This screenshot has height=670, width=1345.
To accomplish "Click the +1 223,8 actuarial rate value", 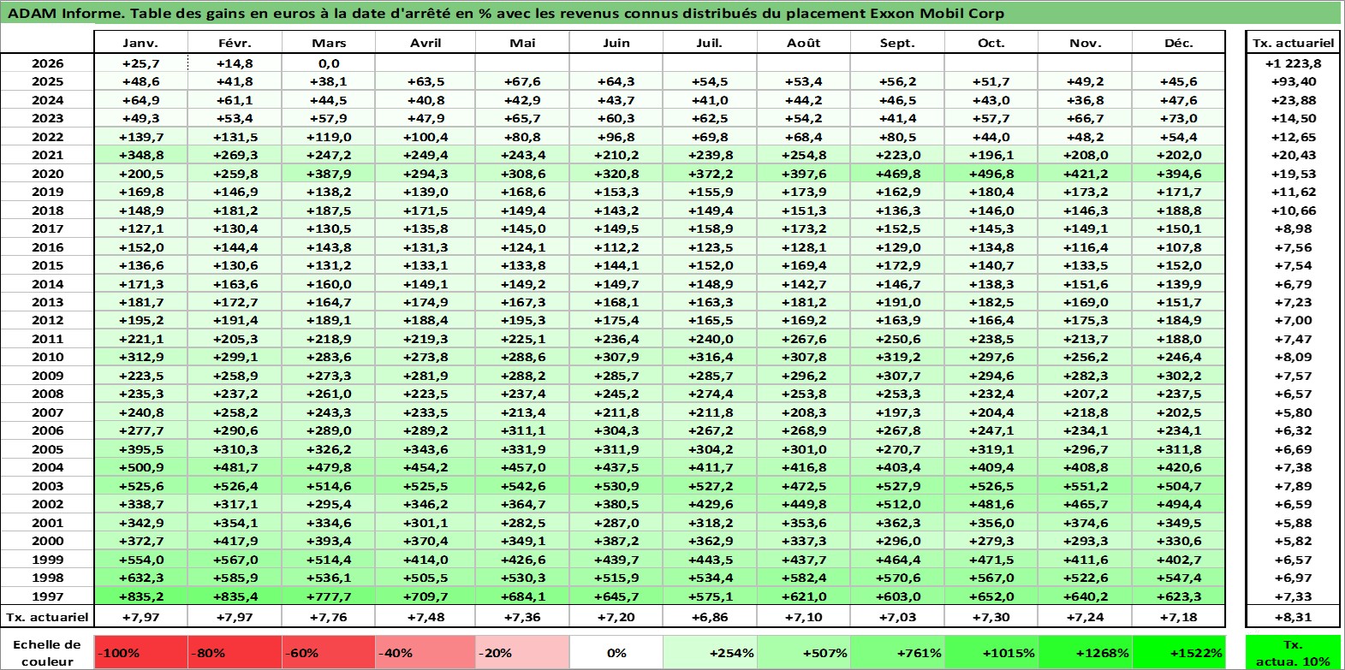I will [x=1293, y=63].
